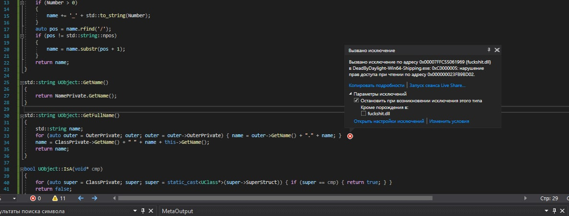This screenshot has width=569, height=216.
Task: Collapse the UObject::GetName function block
Action: pos(22,83)
